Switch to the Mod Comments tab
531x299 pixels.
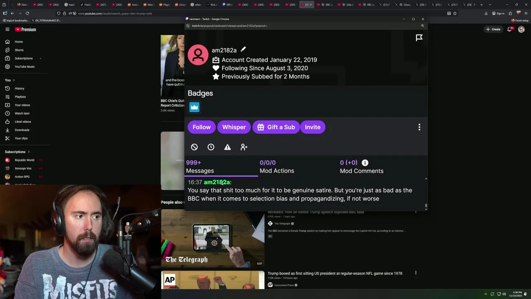point(361,167)
